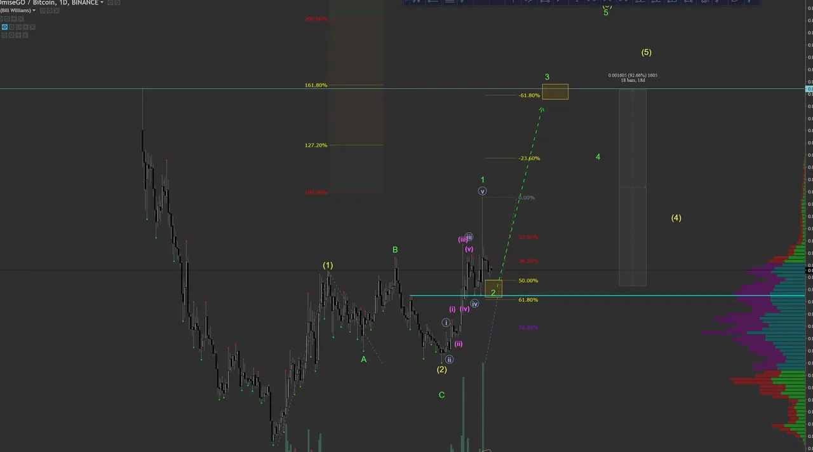Open Bill Williams indicator settings gear
813x452 pixels.
[x=50, y=11]
